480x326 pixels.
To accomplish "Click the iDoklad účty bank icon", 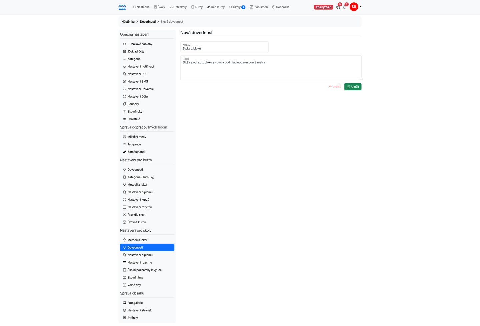I will tap(124, 51).
